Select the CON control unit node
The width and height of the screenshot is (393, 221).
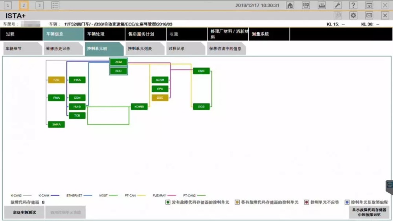(x=77, y=98)
